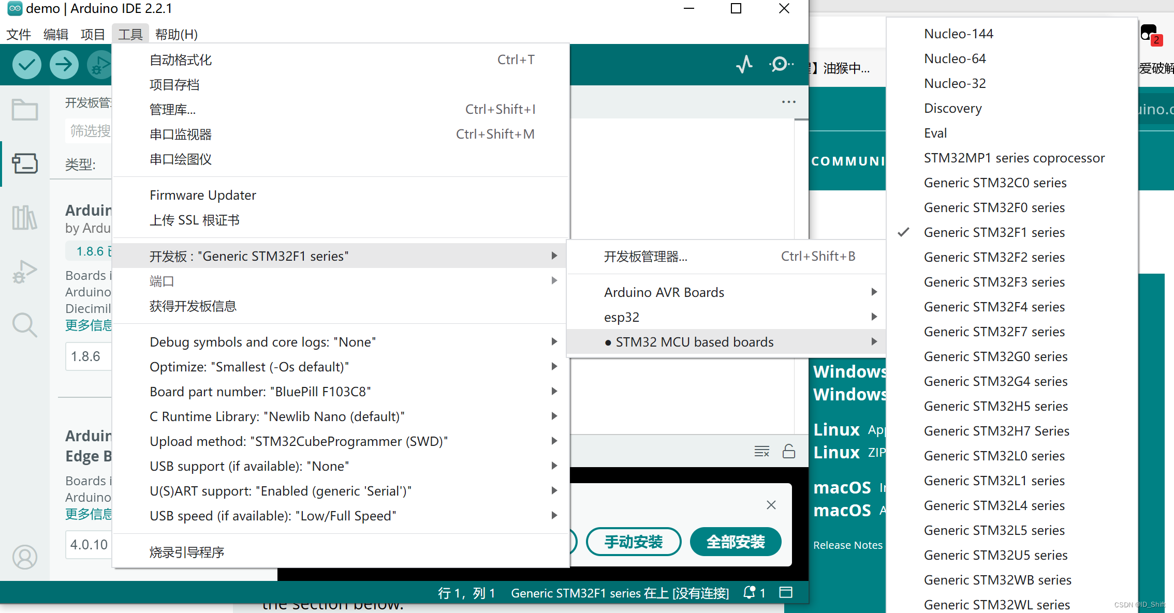
Task: Open the Serial Monitor magnifier icon
Action: [780, 65]
